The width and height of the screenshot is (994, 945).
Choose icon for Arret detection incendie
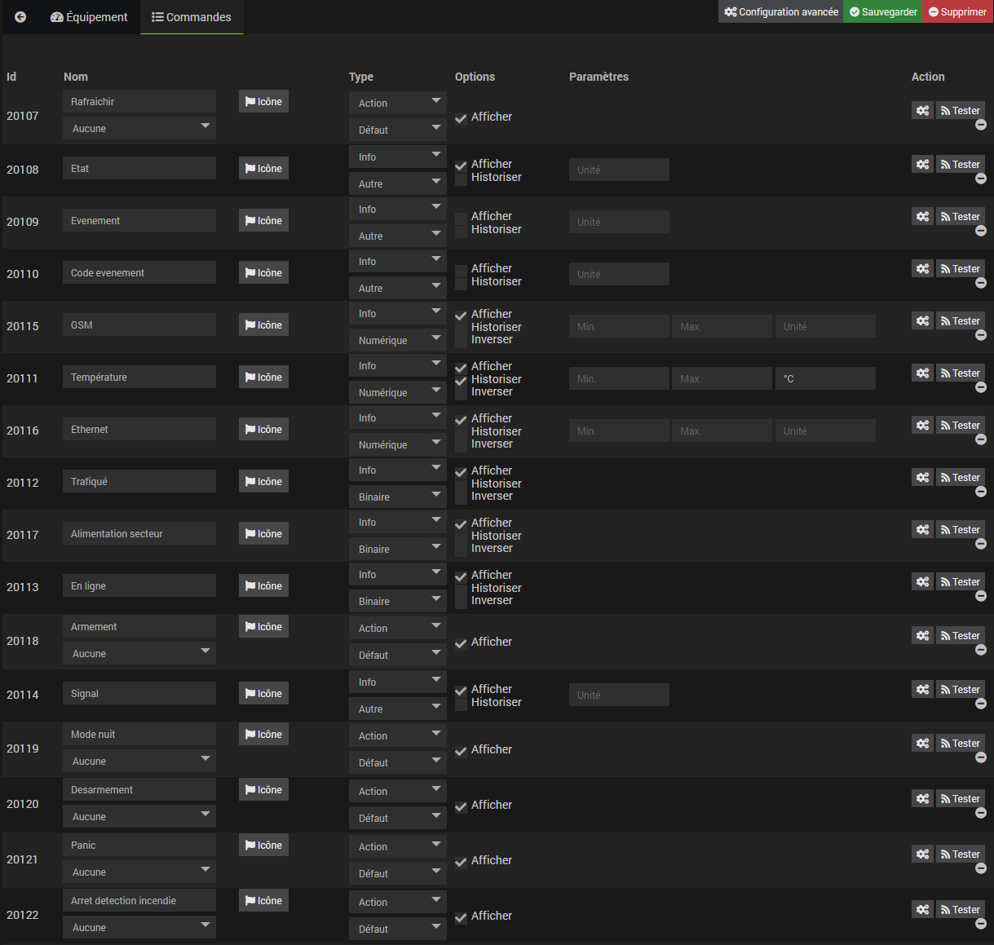[263, 900]
